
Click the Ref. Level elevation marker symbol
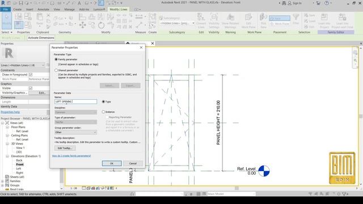[x=264, y=171]
